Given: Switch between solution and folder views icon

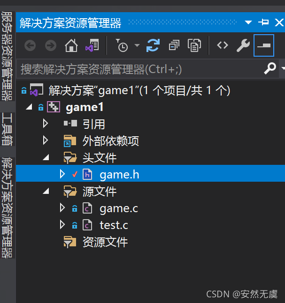Looking at the screenshot, I should 92,45.
